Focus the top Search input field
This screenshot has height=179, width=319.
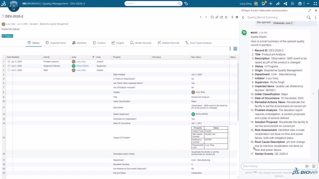pos(152,3)
